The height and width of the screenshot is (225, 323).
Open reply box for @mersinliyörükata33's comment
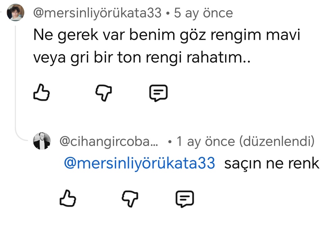click(x=158, y=93)
